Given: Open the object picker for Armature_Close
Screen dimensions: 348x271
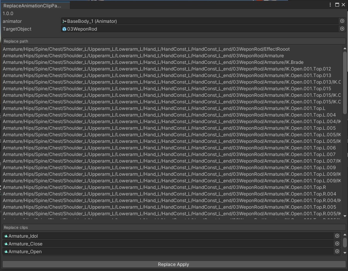Looking at the screenshot, I should click(x=336, y=244).
